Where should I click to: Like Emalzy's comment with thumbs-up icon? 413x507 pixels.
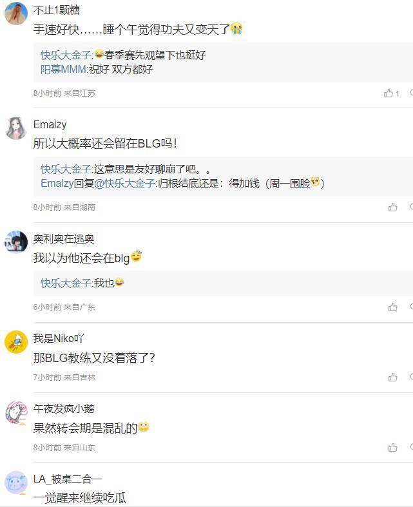393,207
